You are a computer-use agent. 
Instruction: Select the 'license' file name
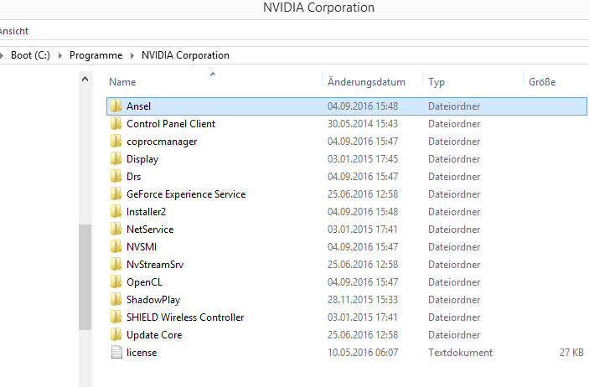(142, 353)
